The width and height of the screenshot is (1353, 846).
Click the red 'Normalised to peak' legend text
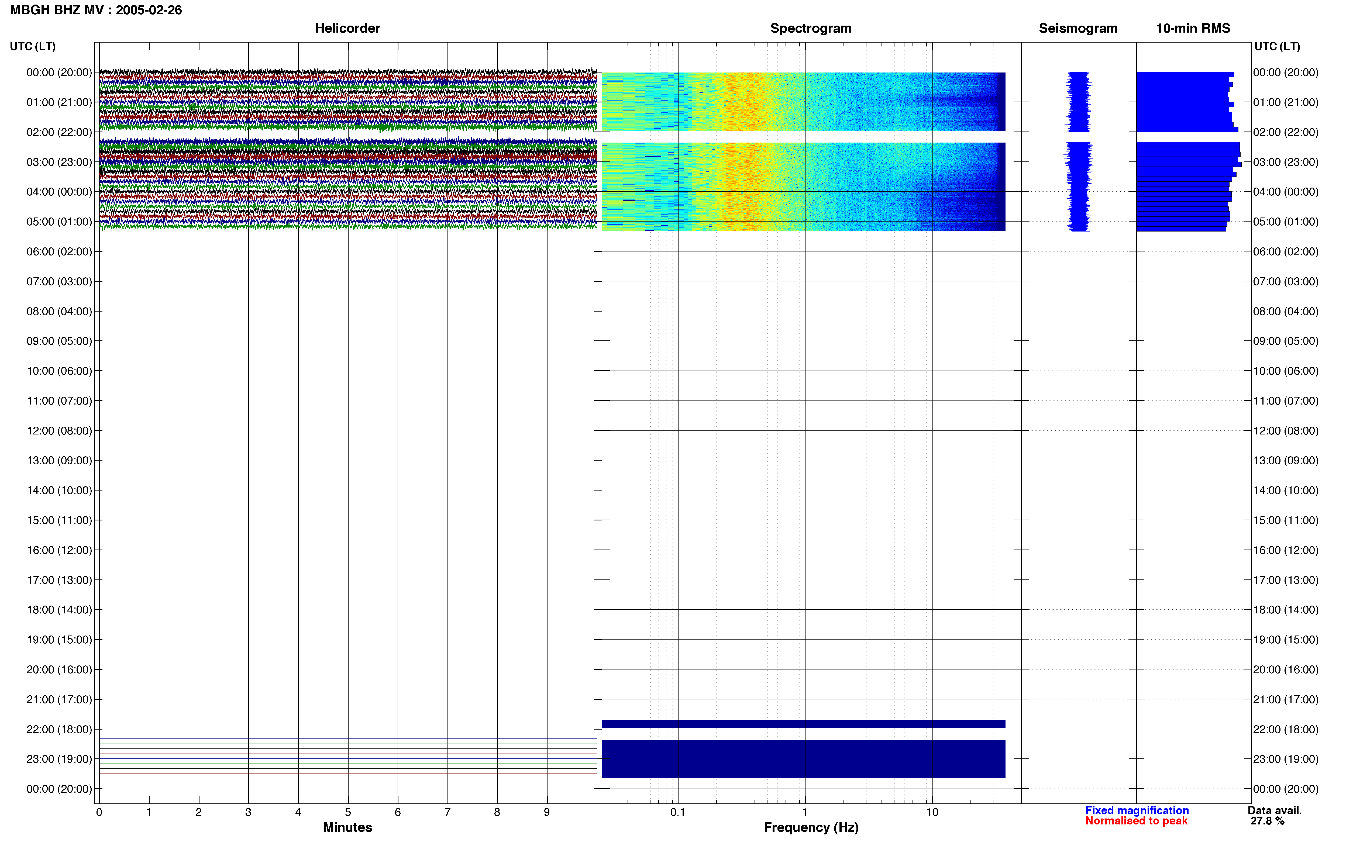(1137, 821)
